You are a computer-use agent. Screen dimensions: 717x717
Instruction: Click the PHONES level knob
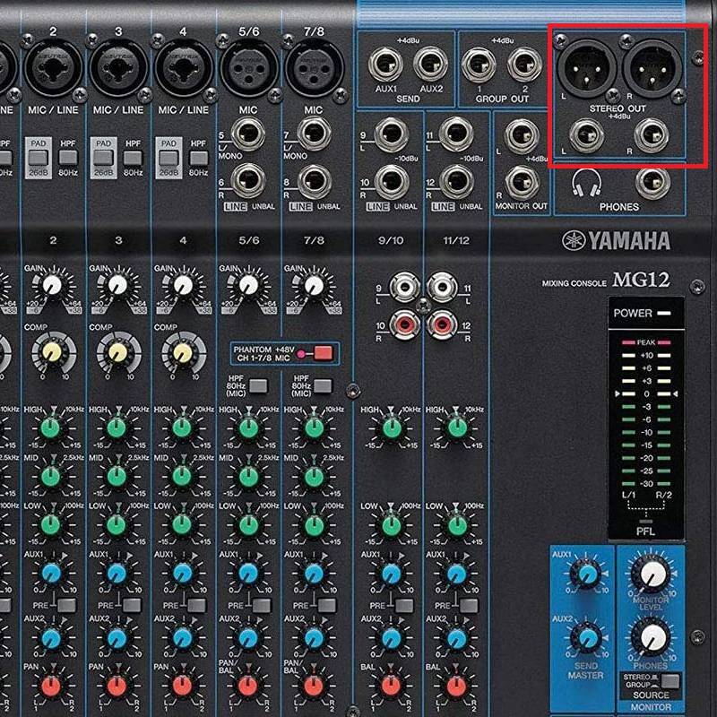(652, 637)
